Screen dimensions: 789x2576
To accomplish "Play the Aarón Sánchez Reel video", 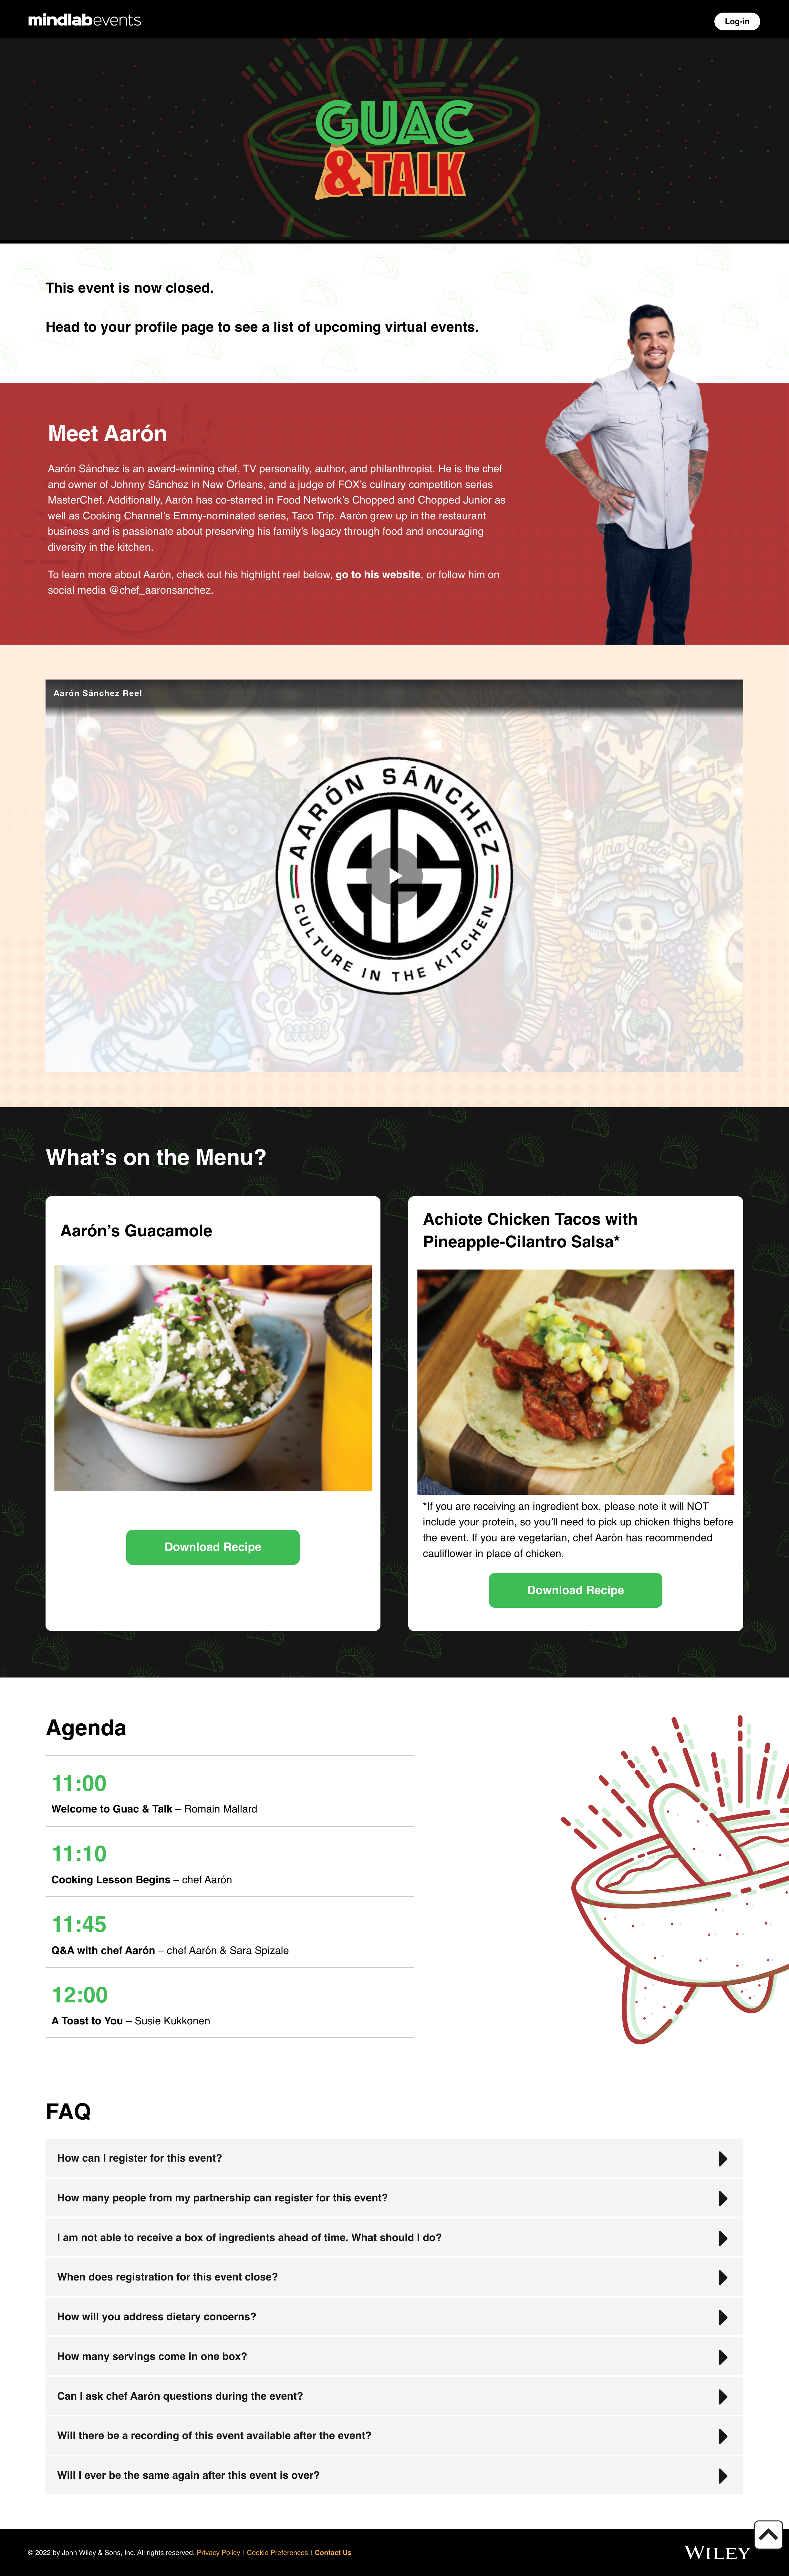I will point(394,875).
